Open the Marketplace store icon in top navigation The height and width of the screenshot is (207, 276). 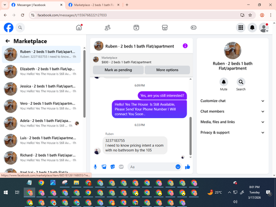pyautogui.click(x=164, y=28)
